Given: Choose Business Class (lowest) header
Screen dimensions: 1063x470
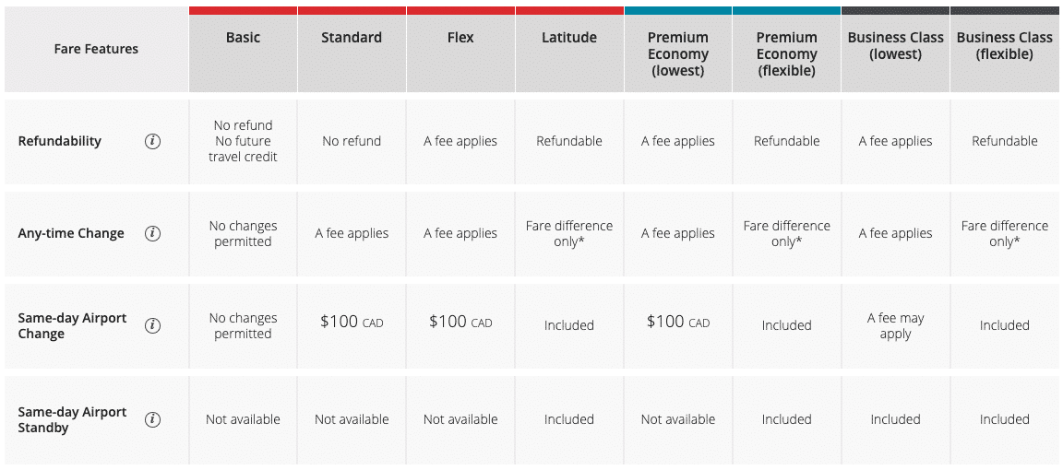Looking at the screenshot, I should pos(895,46).
